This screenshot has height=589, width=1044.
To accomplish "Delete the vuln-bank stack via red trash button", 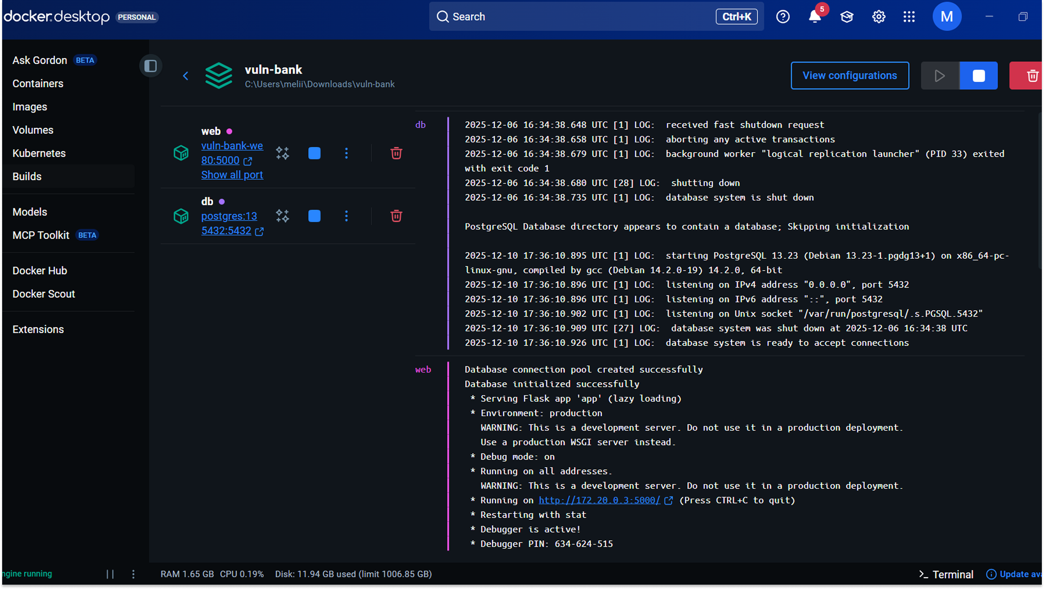I will coord(1030,75).
